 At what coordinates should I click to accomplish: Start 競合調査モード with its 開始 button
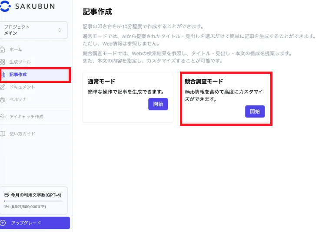[255, 111]
